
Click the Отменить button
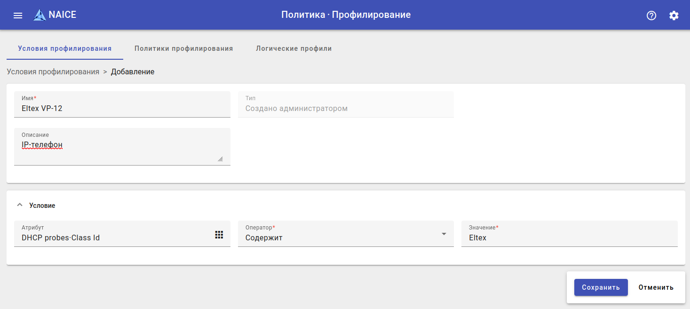656,287
